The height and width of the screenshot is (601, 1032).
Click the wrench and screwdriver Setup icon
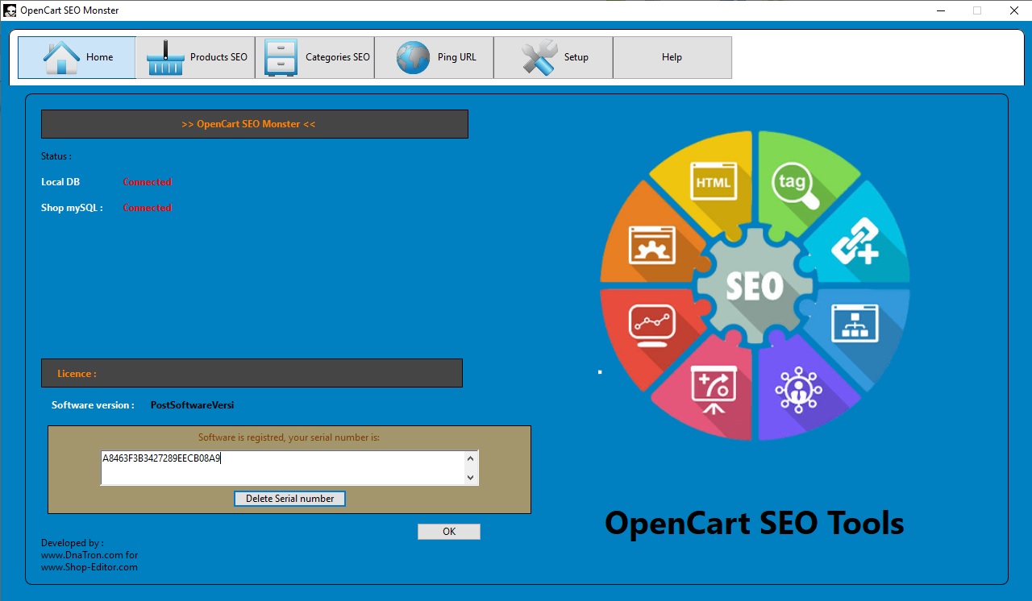pyautogui.click(x=539, y=57)
